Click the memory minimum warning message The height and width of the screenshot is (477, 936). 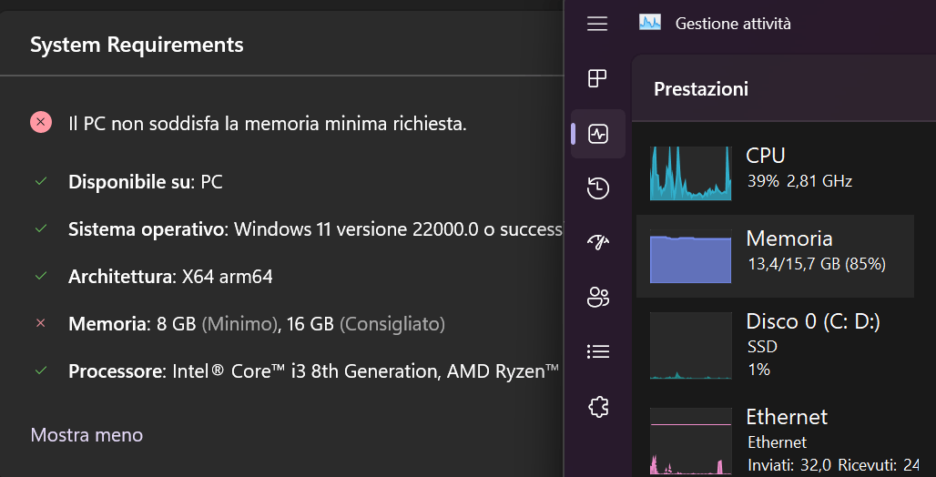[x=268, y=124]
